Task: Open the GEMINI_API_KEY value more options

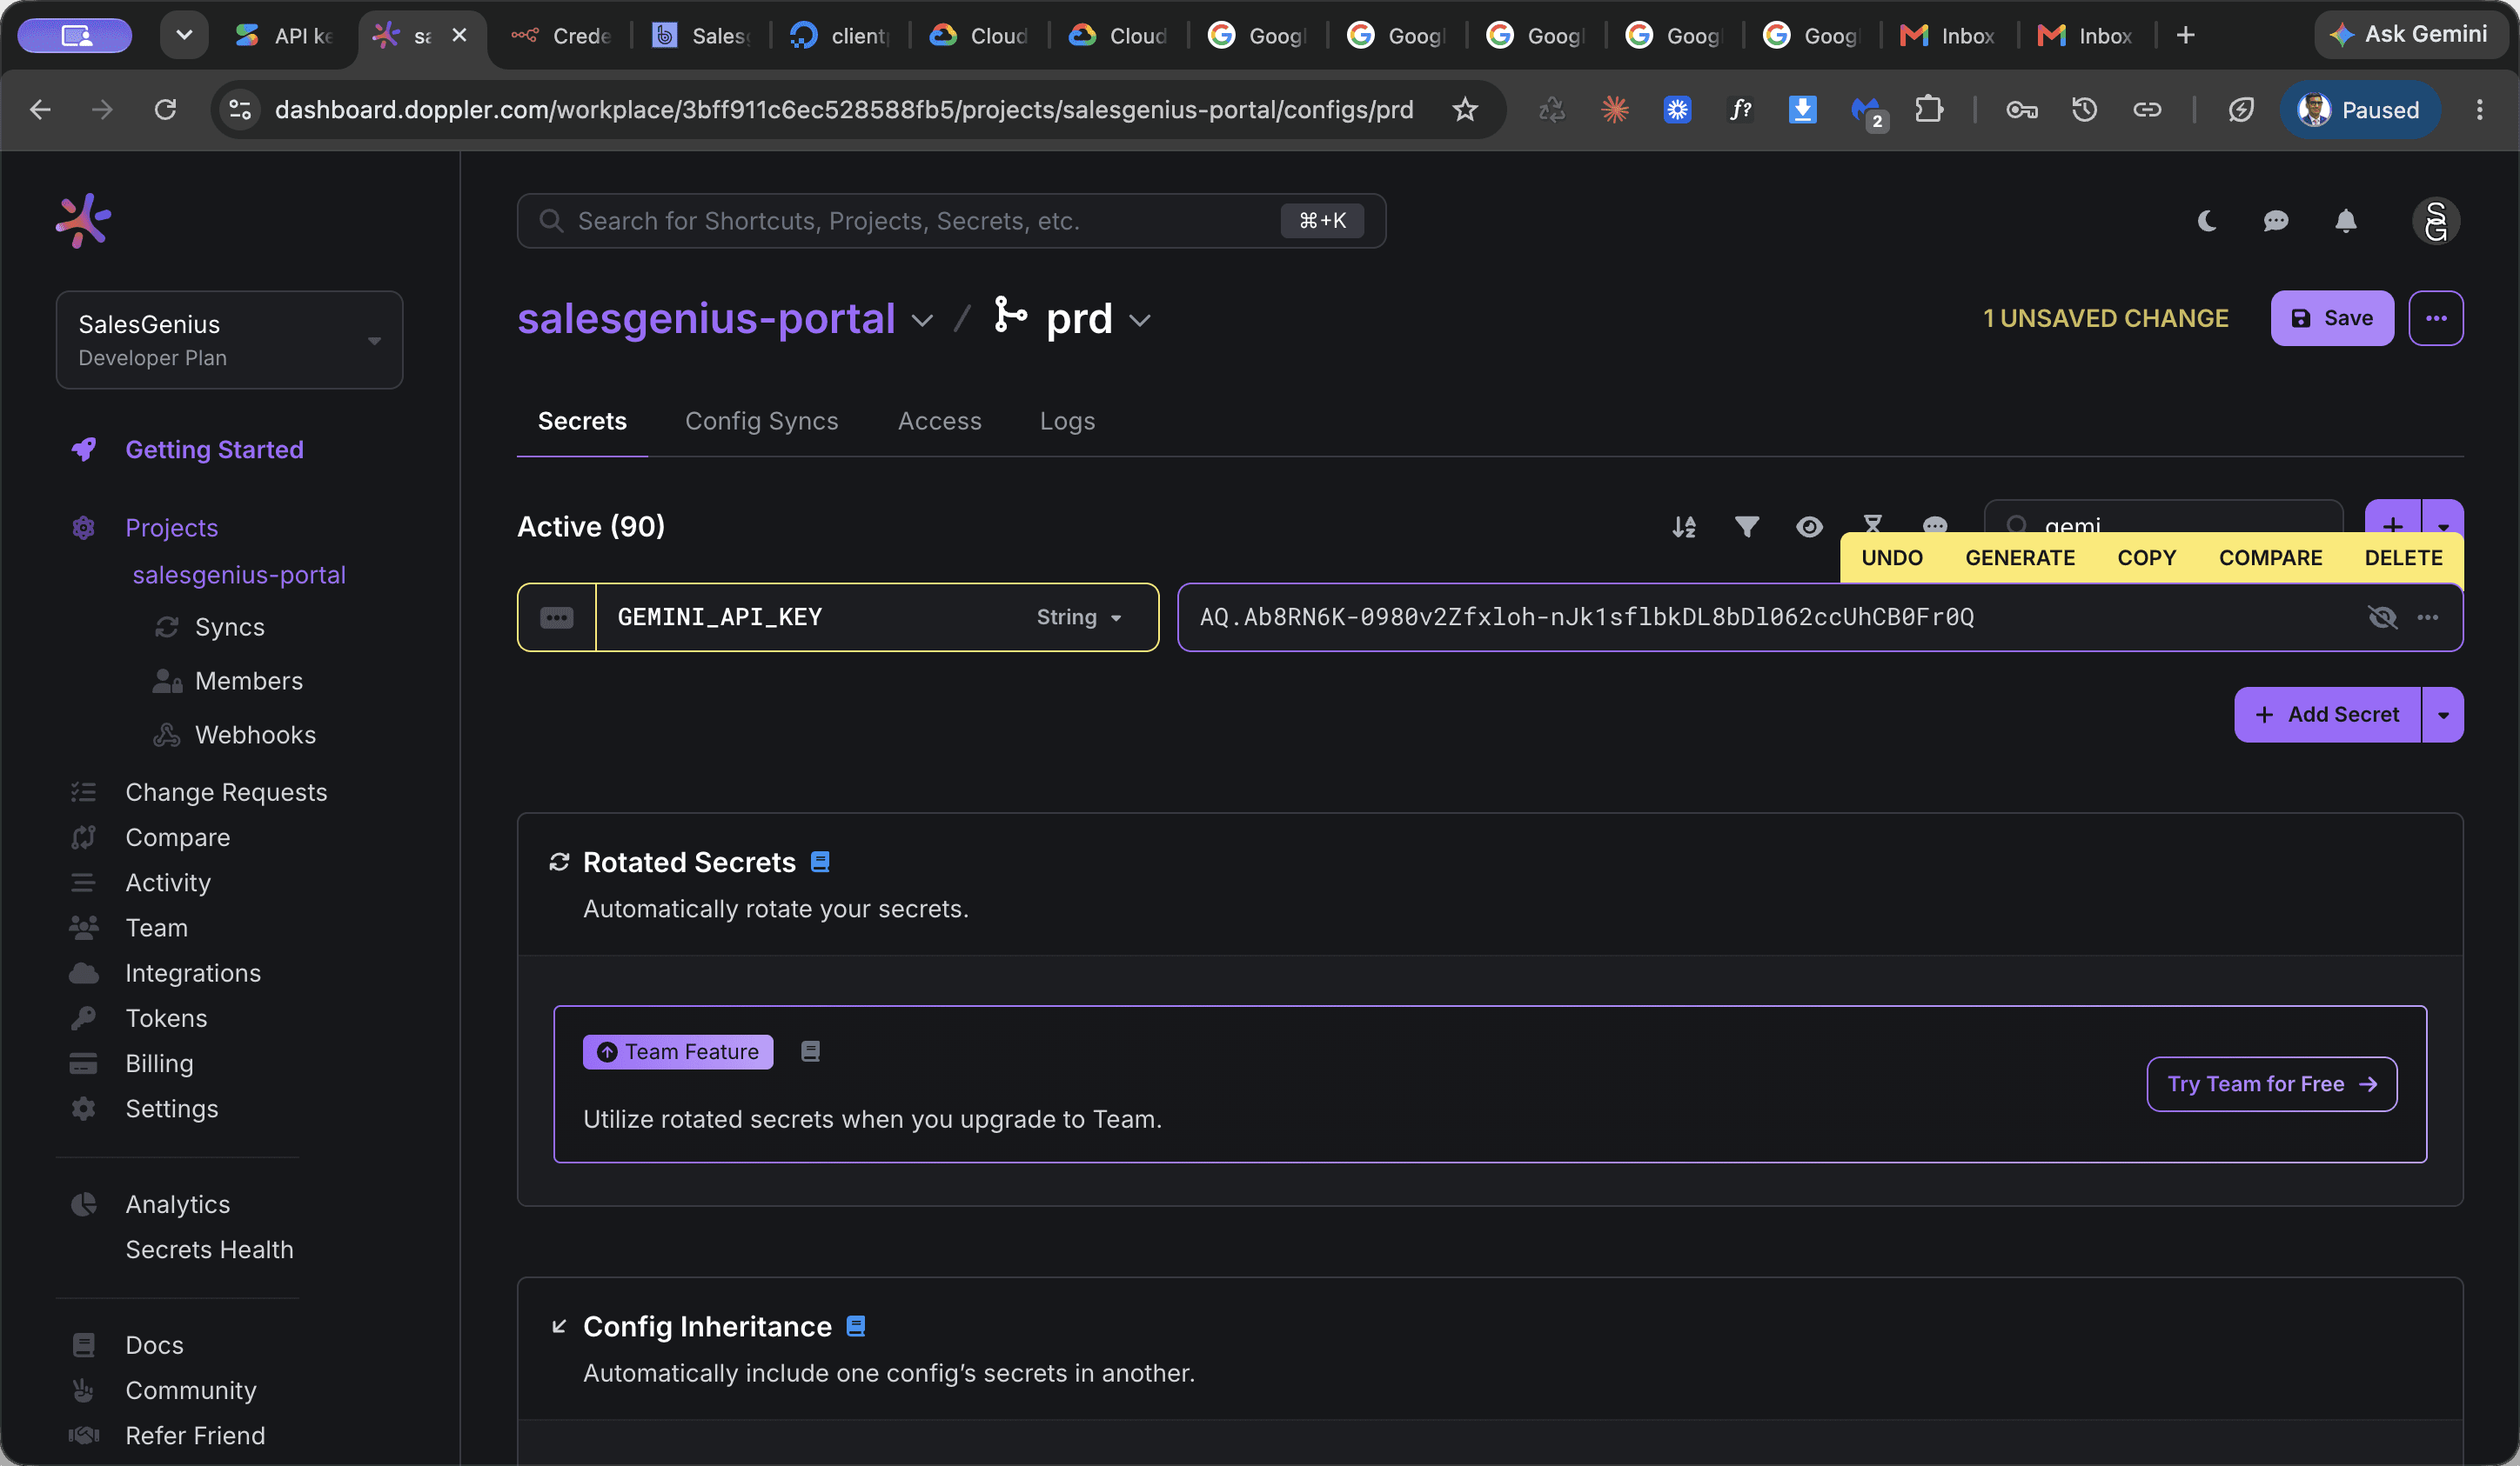Action: [x=2428, y=617]
